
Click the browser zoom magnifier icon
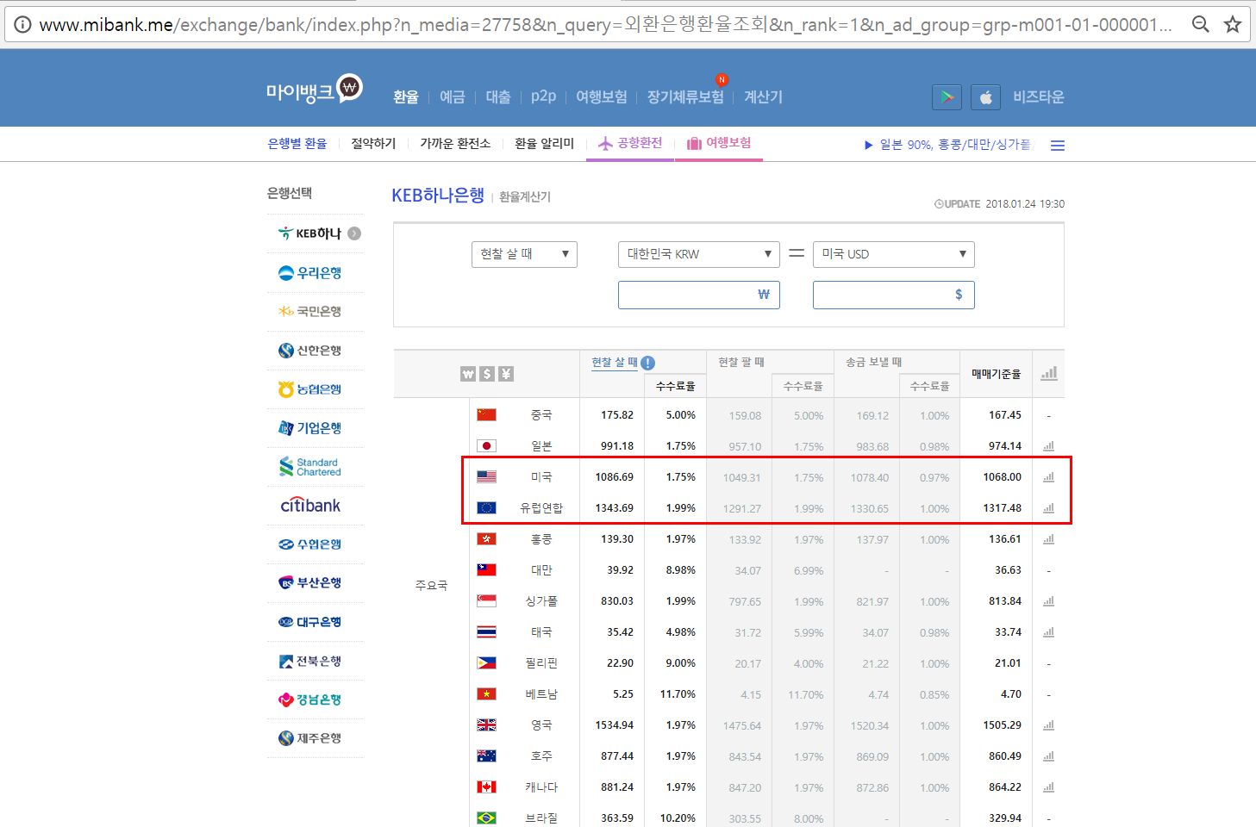click(1200, 24)
